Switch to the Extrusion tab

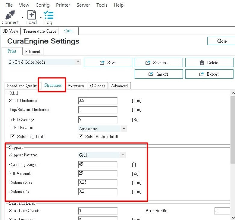[76, 86]
